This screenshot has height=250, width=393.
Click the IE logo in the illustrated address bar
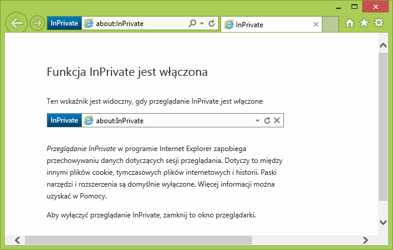tap(88, 120)
